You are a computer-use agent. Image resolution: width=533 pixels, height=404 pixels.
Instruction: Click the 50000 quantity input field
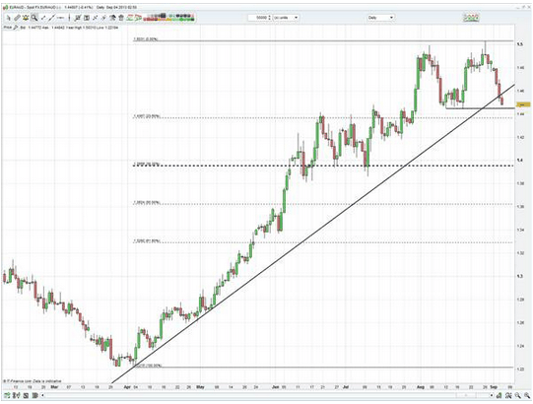[x=258, y=18]
